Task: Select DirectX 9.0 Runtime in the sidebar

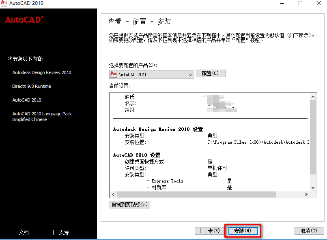Action: 32,87
